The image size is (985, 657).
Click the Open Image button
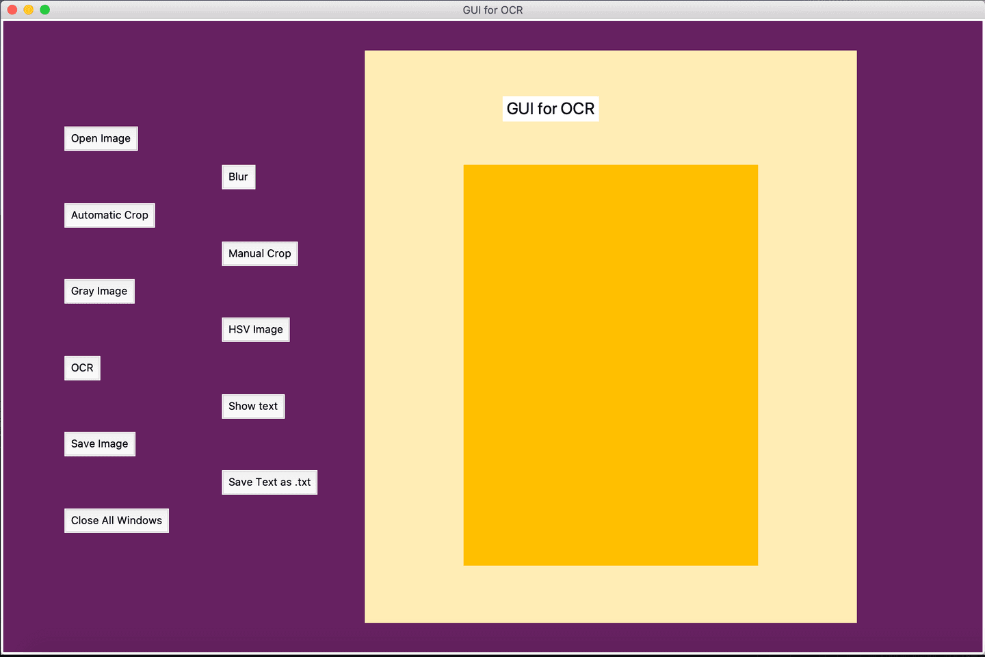[x=101, y=138]
